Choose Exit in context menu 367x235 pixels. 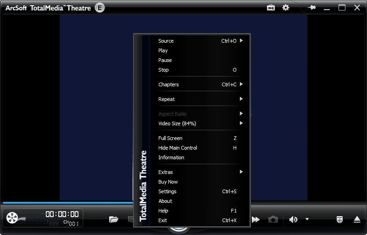point(200,220)
